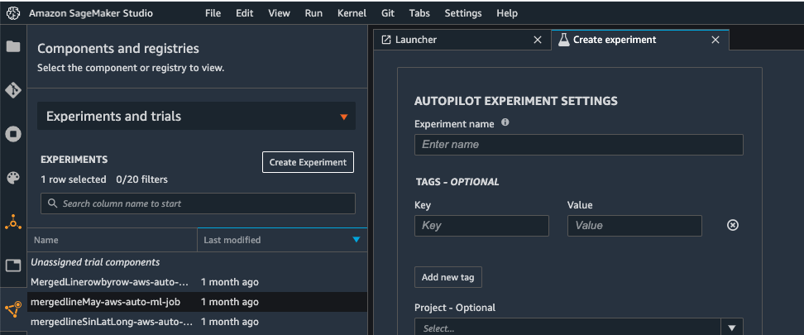
Task: Open the File Browser folder icon in sidebar
Action: coord(12,46)
